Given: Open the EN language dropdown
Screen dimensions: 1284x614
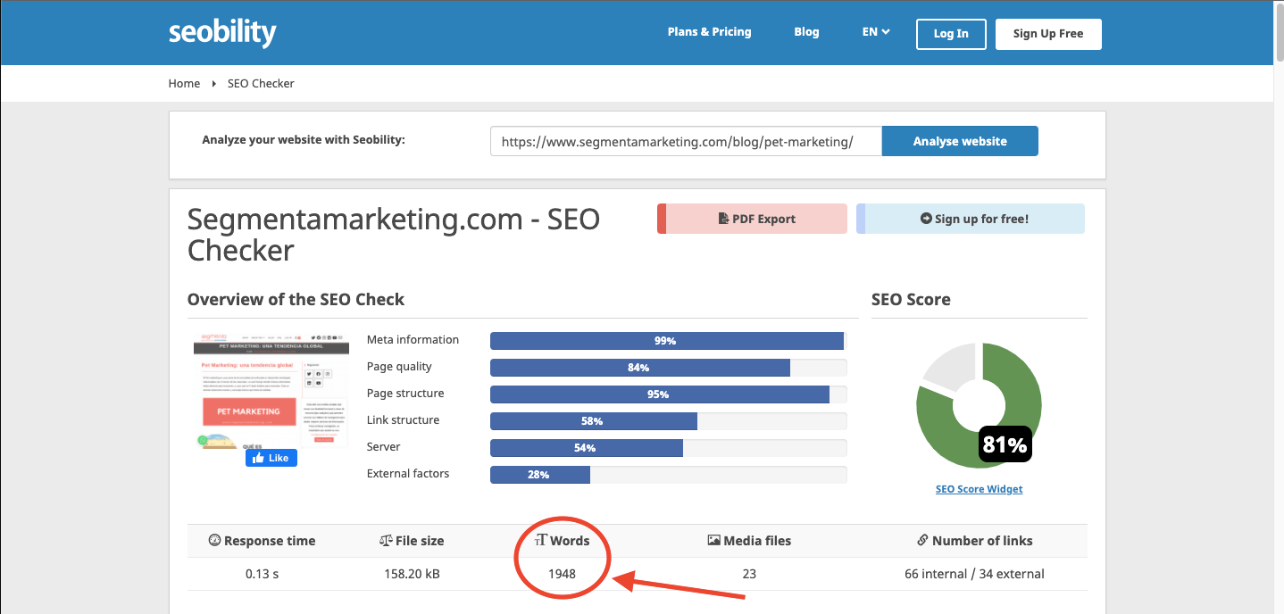Looking at the screenshot, I should click(876, 32).
